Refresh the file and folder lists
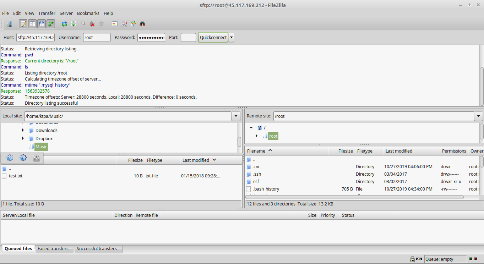 click(x=64, y=24)
